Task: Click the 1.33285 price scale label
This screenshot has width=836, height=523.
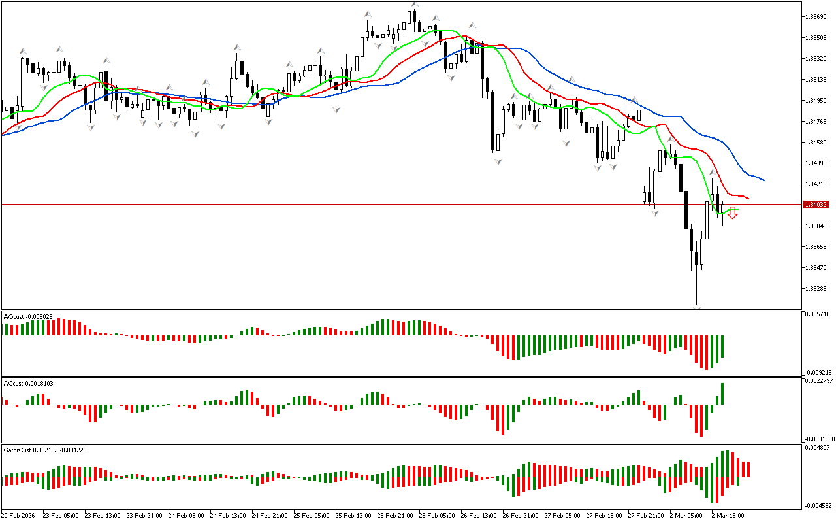Action: [x=816, y=288]
